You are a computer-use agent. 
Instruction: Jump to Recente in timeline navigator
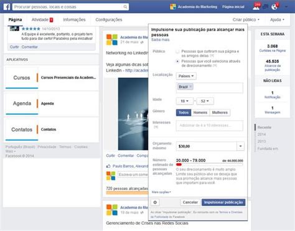[x=265, y=128]
